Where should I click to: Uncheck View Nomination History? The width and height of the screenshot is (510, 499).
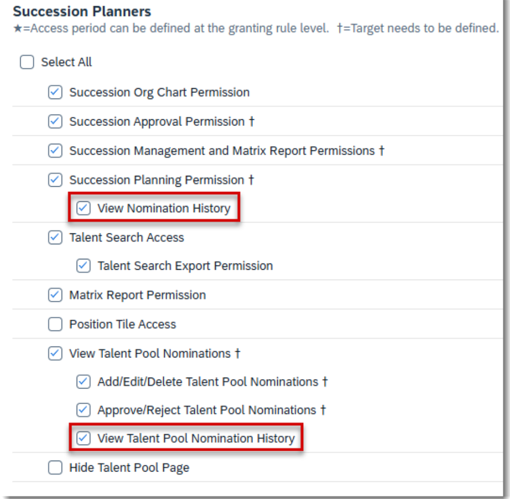point(83,208)
